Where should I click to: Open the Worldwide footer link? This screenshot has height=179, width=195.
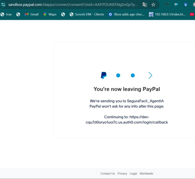click(x=146, y=173)
